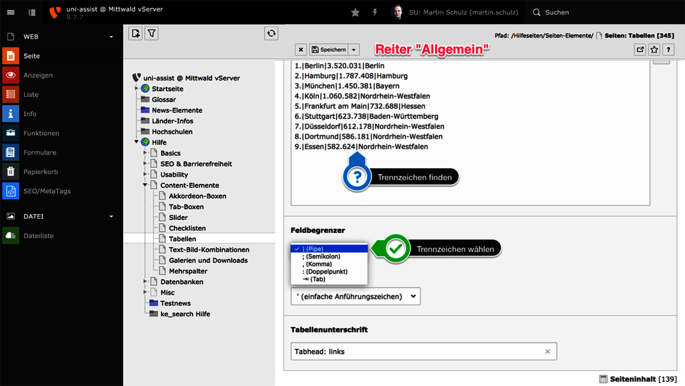Expand the Datenbanken tree node

coord(145,281)
